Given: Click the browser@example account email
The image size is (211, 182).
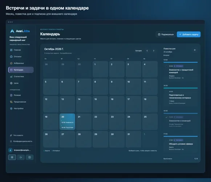Looking at the screenshot, I should [22, 150].
